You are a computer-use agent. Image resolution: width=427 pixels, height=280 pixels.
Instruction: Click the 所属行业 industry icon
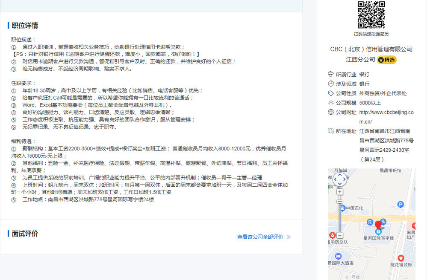(x=330, y=74)
